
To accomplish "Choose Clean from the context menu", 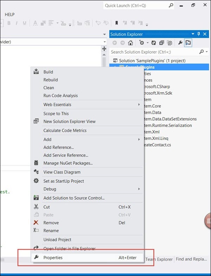I will point(88,88).
